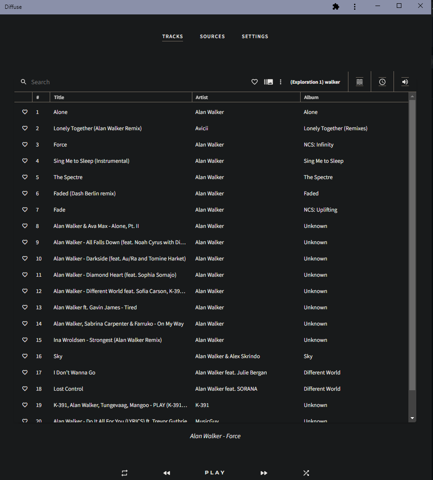Select Alan Walker feat. SORANA cell
The image size is (433, 480).
(x=226, y=388)
